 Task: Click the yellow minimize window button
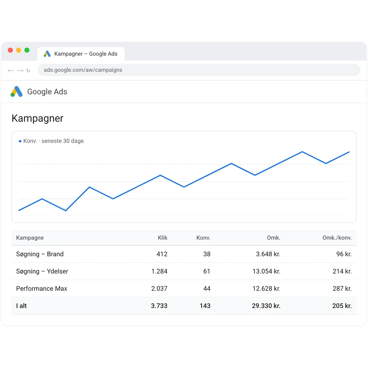pyautogui.click(x=18, y=50)
